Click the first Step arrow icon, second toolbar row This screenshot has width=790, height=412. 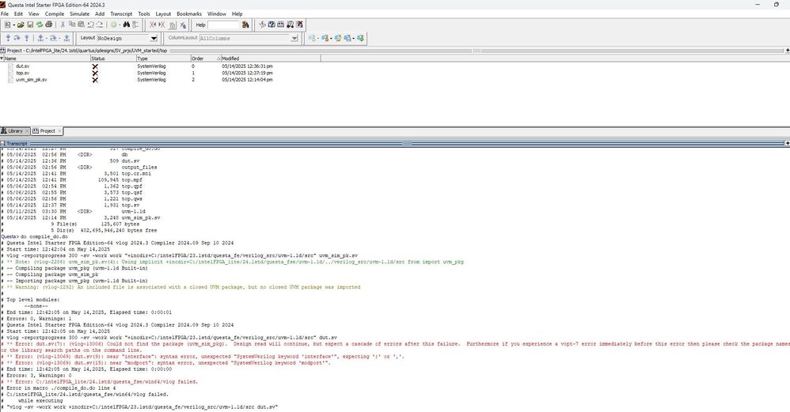(x=8, y=38)
